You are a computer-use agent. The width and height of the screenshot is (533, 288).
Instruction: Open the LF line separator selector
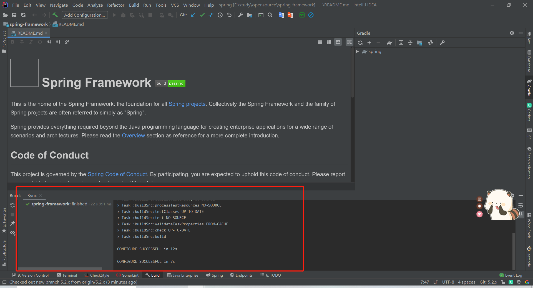436,282
